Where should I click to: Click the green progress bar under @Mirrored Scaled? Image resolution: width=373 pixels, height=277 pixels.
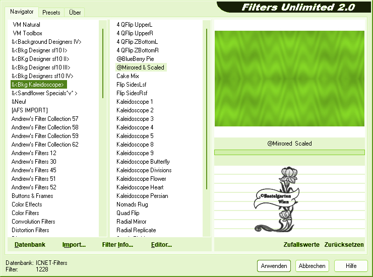tap(289, 153)
